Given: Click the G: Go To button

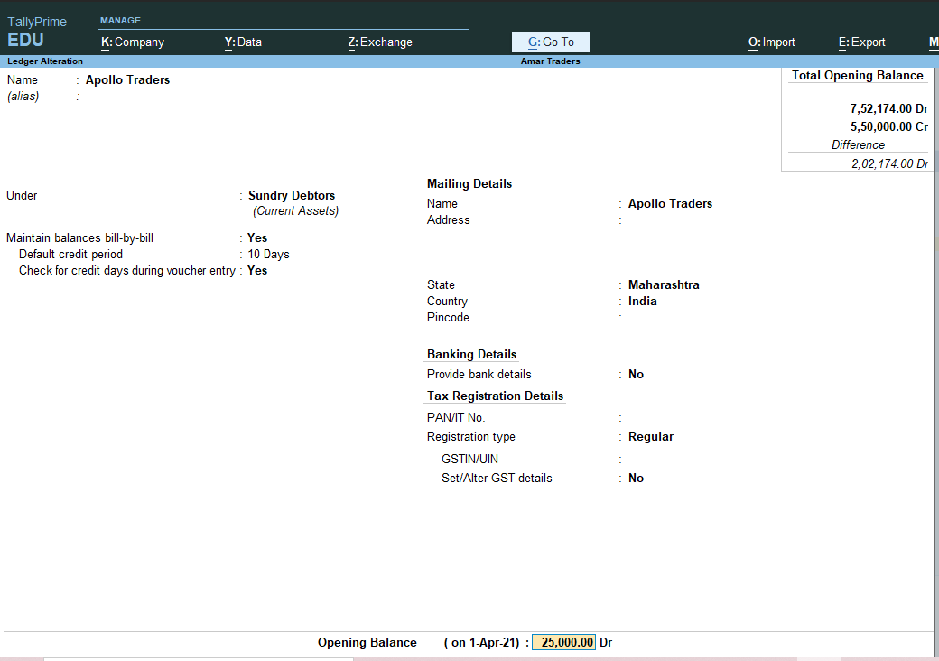Looking at the screenshot, I should coord(550,42).
